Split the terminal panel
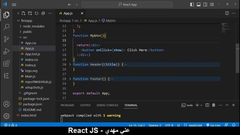 tap(207, 105)
